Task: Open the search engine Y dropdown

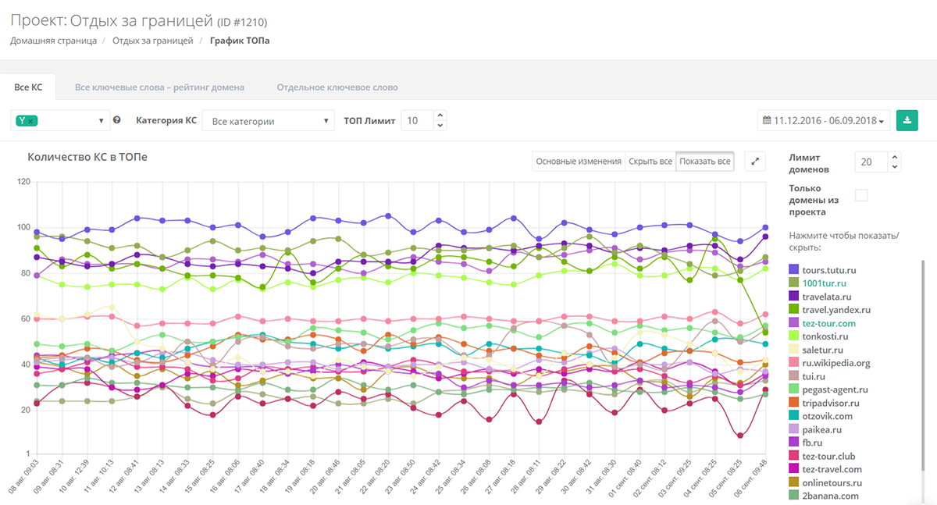Action: tap(59, 121)
